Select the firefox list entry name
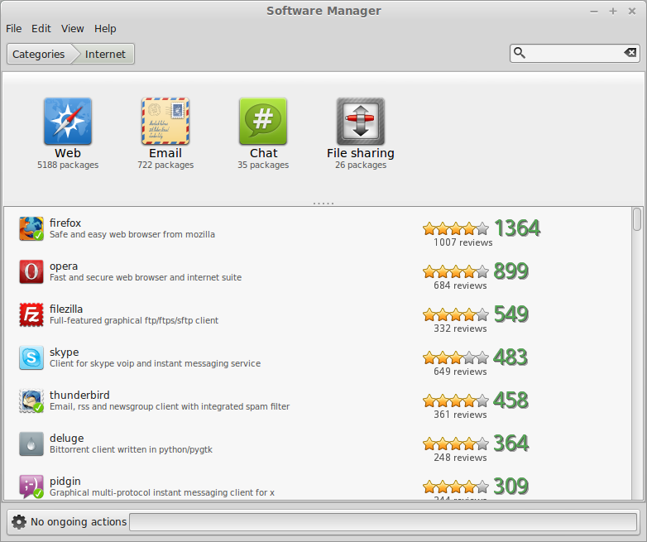This screenshot has width=647, height=542. point(65,223)
